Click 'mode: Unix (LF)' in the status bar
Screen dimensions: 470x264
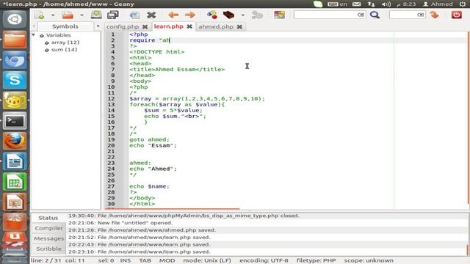pyautogui.click(x=207, y=260)
